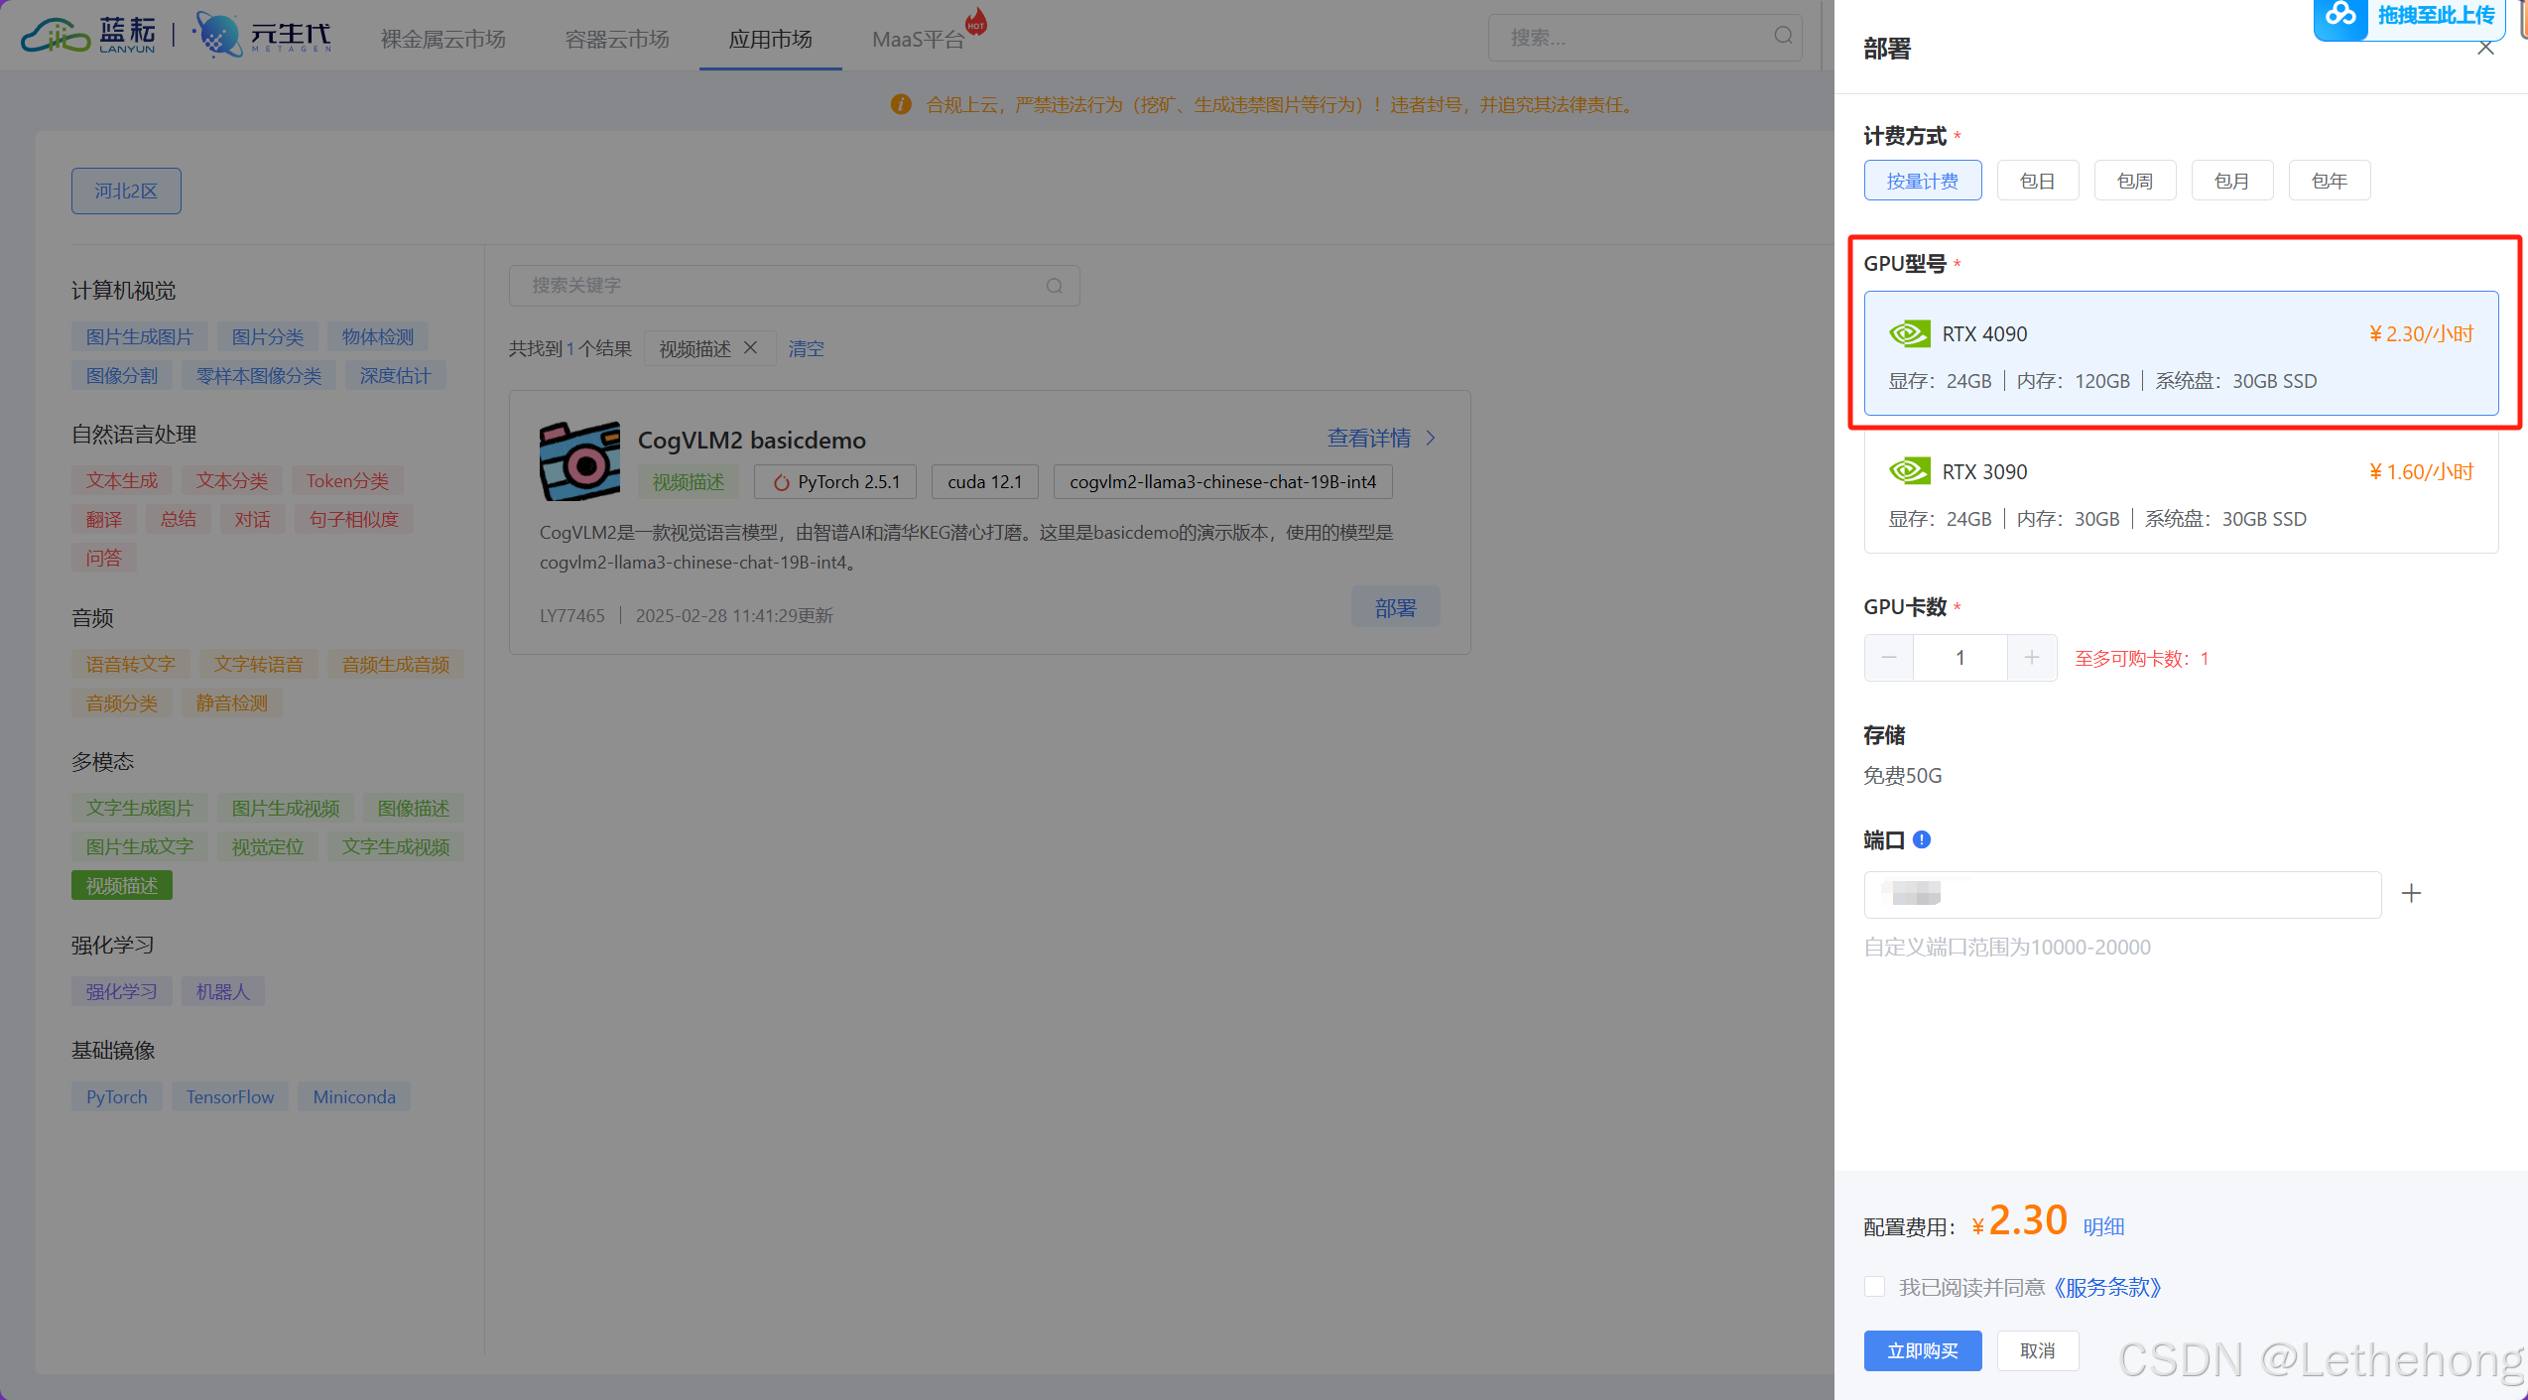Click the Baidu cloud upload icon
Viewport: 2528px width, 1400px height.
pyautogui.click(x=2340, y=16)
